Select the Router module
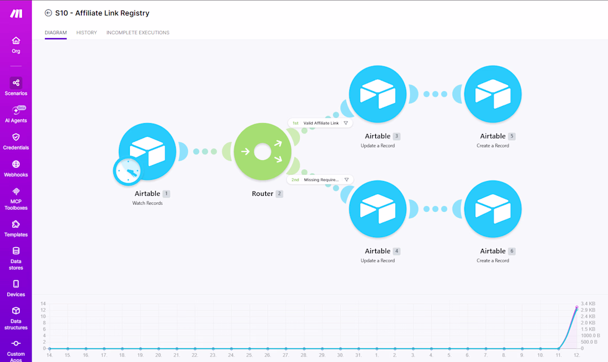The image size is (608, 362). click(263, 151)
